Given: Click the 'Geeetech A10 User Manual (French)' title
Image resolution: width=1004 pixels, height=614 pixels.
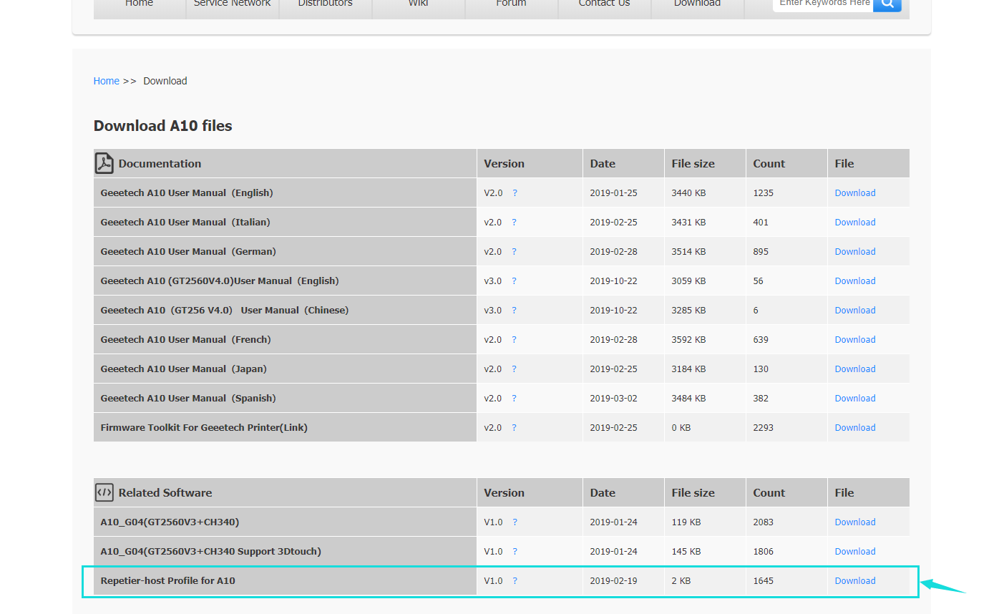Looking at the screenshot, I should 186,340.
